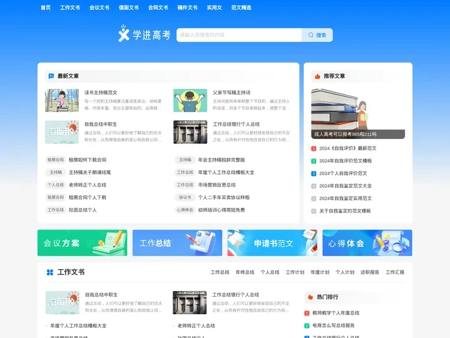
Task: Select the 工作计划 sub-category link
Action: click(x=295, y=272)
